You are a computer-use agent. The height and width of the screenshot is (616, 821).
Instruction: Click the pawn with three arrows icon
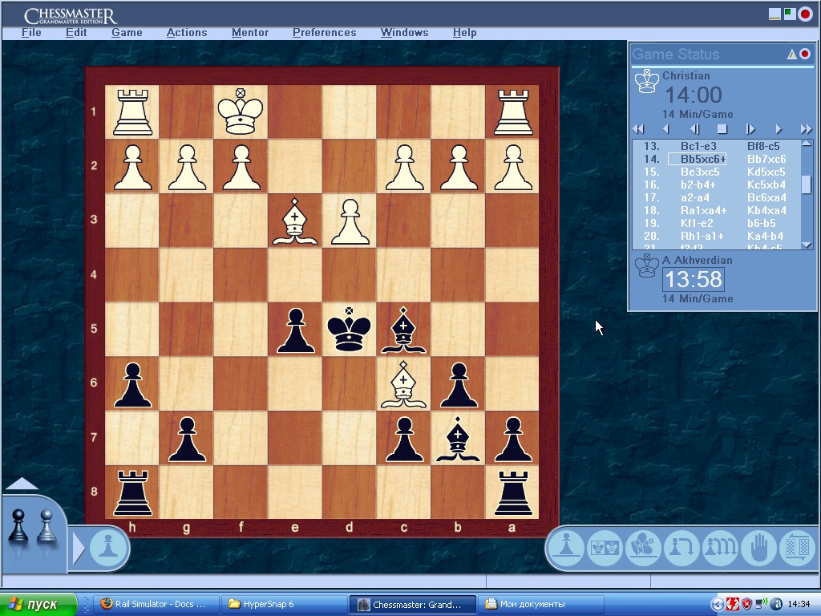point(721,547)
